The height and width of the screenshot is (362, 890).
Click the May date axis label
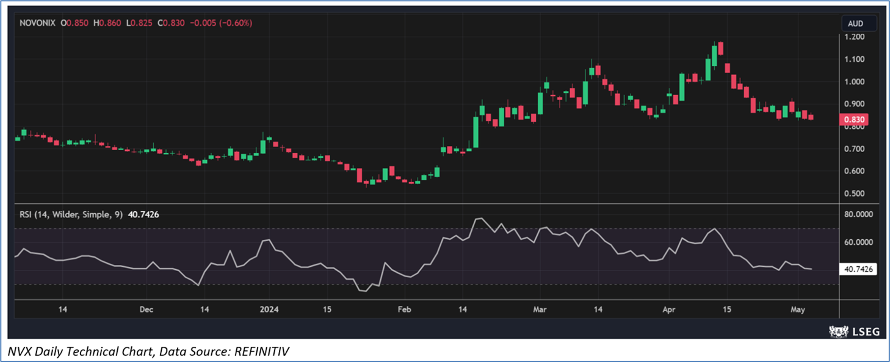click(799, 310)
